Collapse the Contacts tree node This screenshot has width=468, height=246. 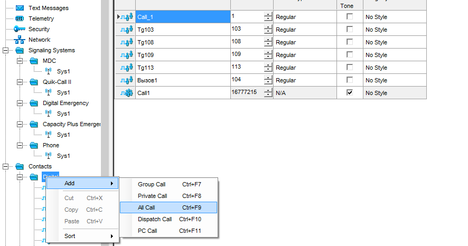coord(6,167)
